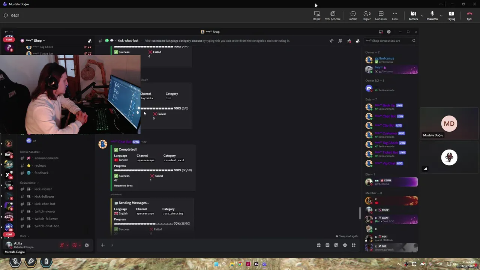
Task: Pop out with Yeni pencere
Action: pyautogui.click(x=333, y=15)
